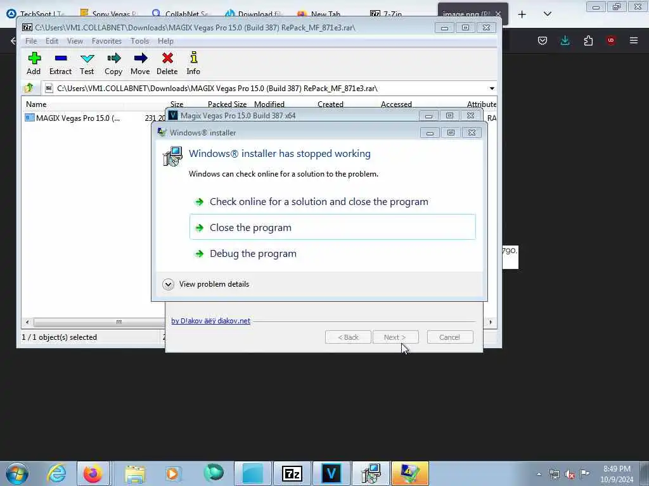Open Firefox downloads arrow icon

pyautogui.click(x=565, y=40)
